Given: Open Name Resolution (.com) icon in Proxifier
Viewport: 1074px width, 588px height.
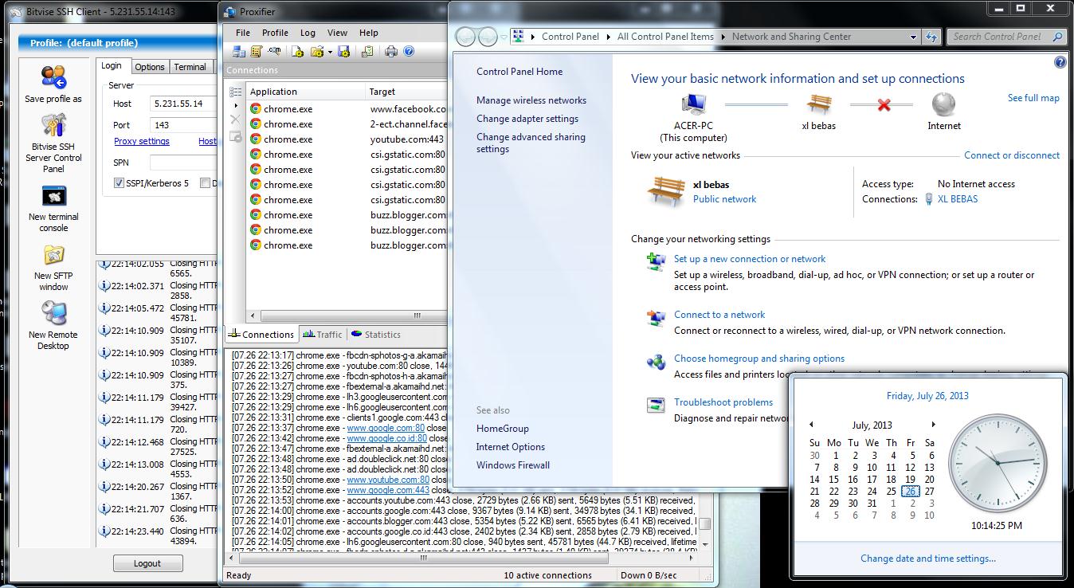Looking at the screenshot, I should 274,52.
